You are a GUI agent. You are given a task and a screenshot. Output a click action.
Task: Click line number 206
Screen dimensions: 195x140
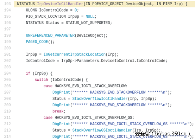[7, 86]
